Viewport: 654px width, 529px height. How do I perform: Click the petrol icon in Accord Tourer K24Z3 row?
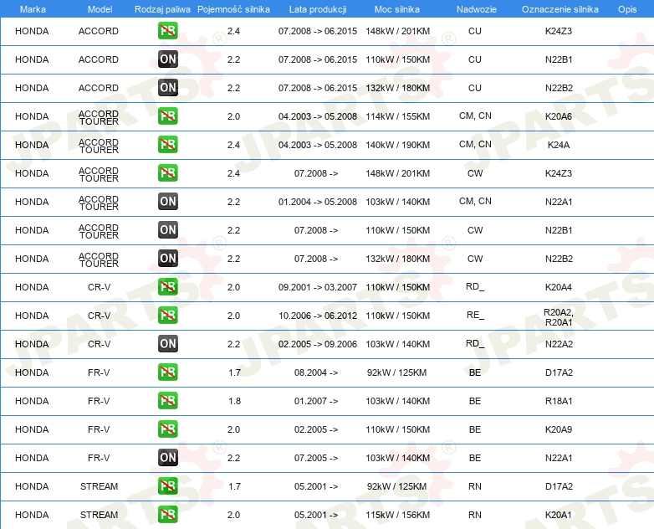(167, 173)
